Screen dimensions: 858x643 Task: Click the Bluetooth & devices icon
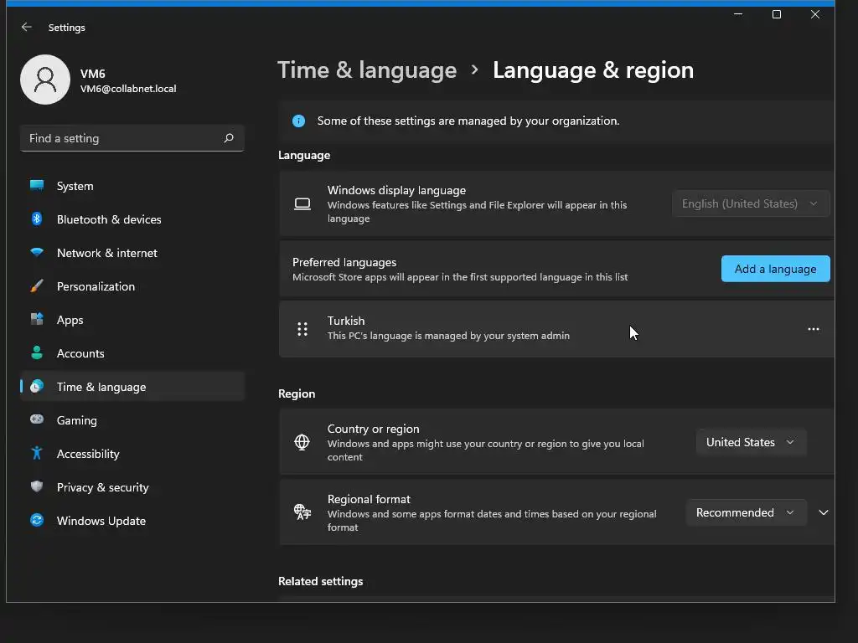[37, 219]
